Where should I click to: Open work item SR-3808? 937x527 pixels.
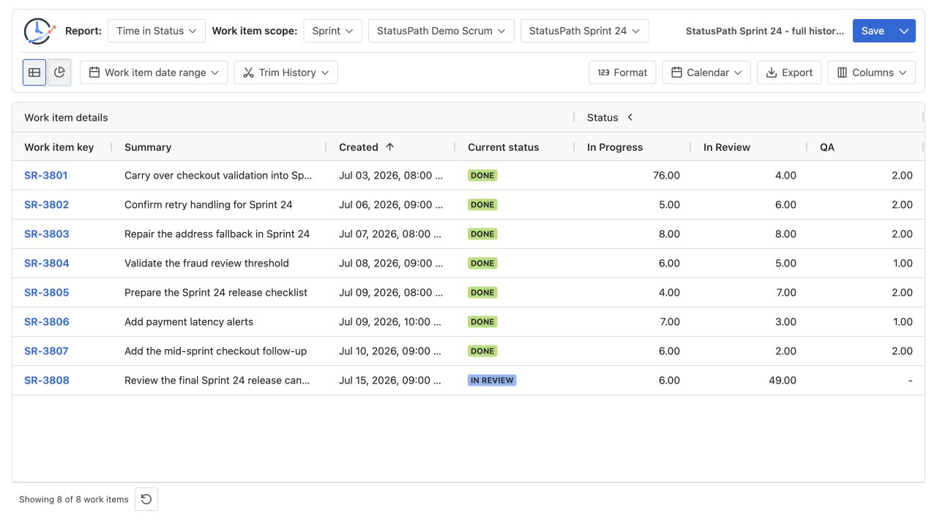(x=47, y=381)
